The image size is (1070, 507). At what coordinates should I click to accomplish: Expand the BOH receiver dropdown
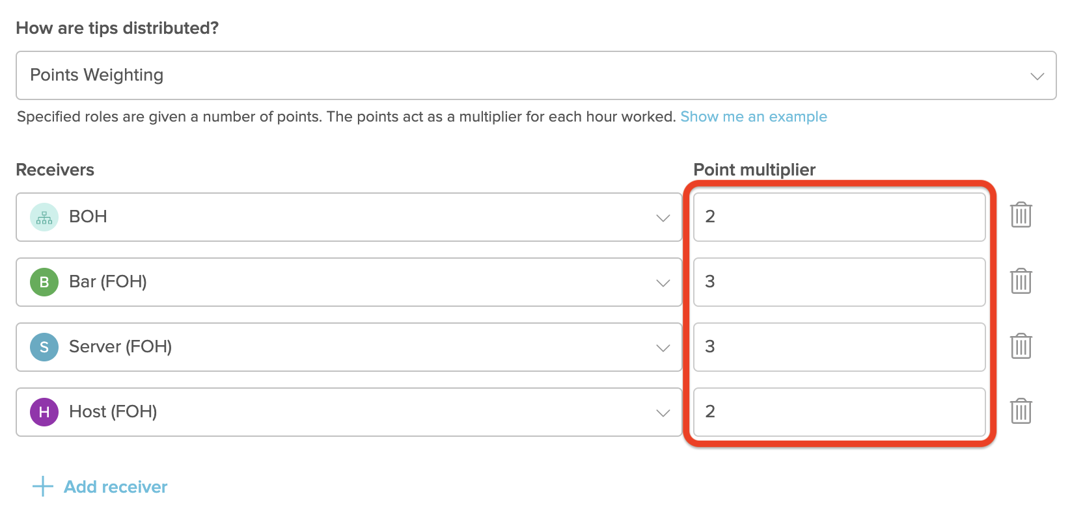coord(663,217)
